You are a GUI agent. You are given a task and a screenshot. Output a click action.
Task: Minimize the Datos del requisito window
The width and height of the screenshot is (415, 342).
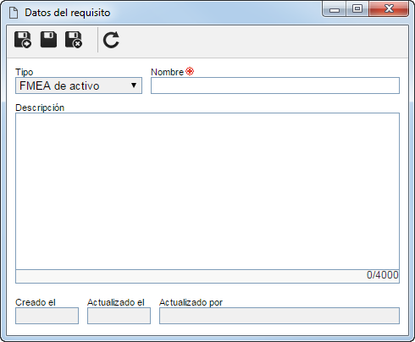click(x=335, y=9)
